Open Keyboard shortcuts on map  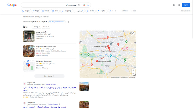click(x=115, y=77)
